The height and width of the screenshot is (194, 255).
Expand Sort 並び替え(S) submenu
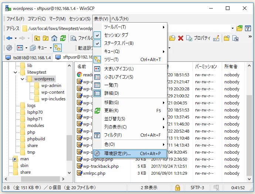point(130,119)
